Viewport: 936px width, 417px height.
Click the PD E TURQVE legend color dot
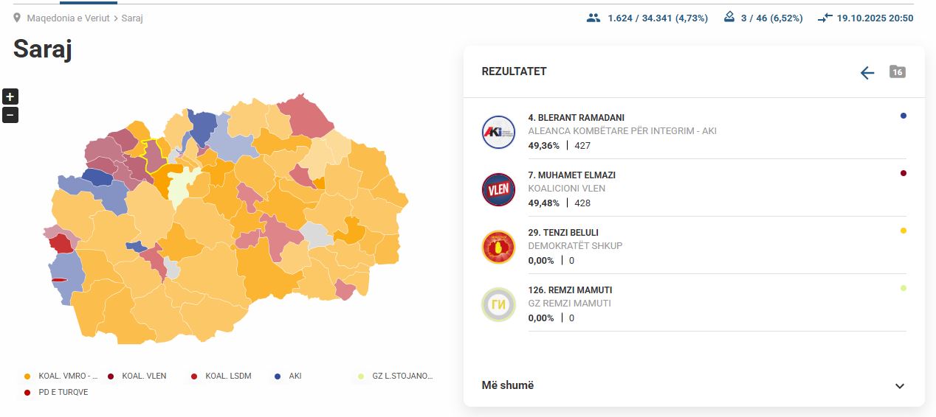(27, 392)
